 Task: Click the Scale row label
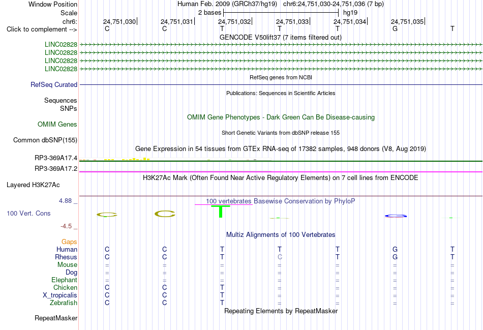[69, 13]
